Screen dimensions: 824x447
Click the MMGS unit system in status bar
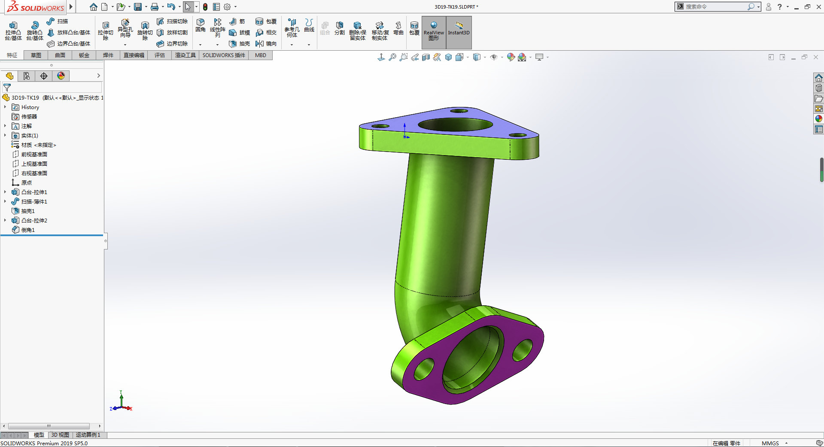770,443
